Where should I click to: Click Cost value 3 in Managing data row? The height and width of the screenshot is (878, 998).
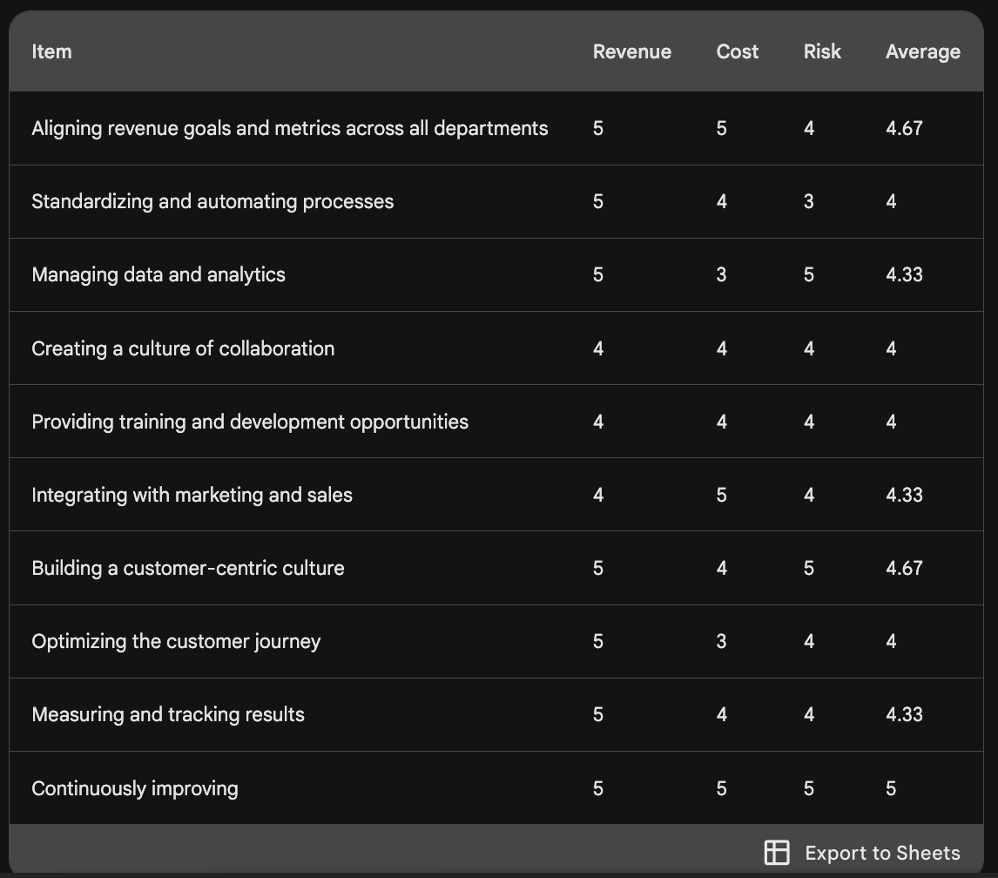point(721,274)
